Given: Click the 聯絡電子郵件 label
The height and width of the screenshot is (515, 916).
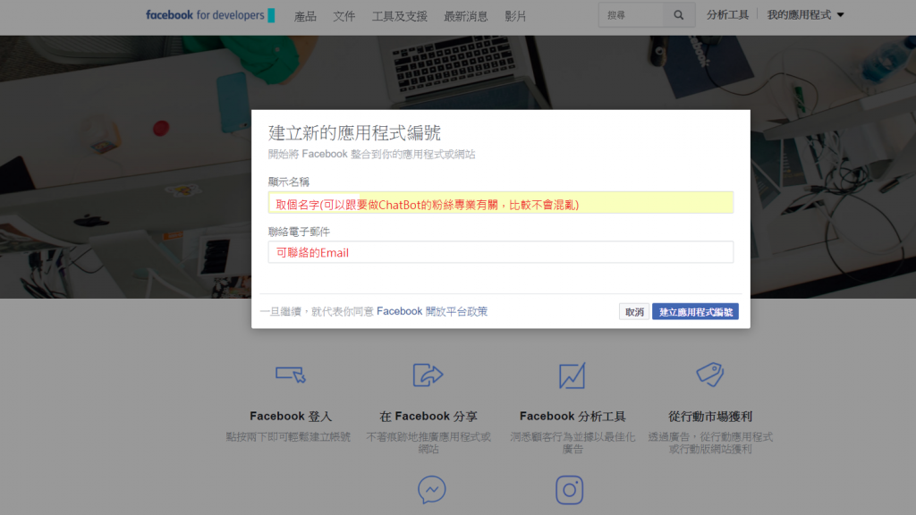Looking at the screenshot, I should coord(299,232).
